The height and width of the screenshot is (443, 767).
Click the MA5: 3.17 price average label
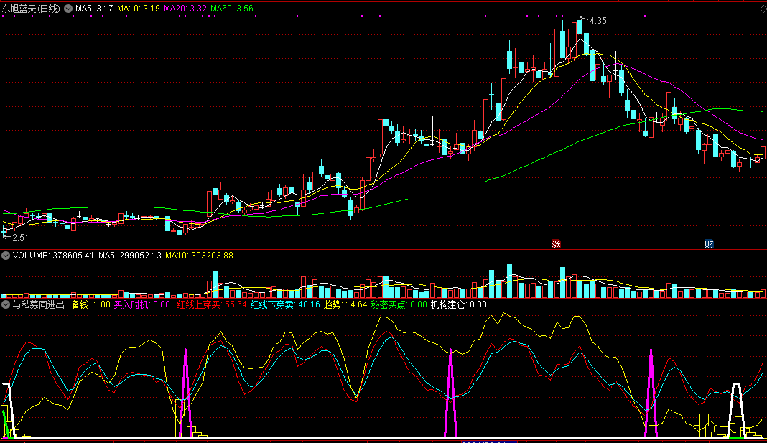(x=94, y=9)
